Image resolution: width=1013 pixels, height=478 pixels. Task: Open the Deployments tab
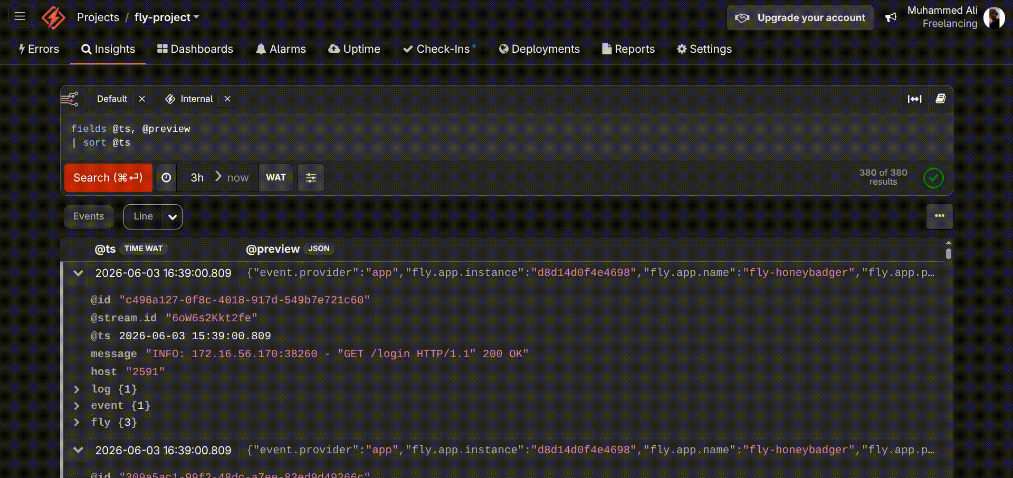click(539, 49)
